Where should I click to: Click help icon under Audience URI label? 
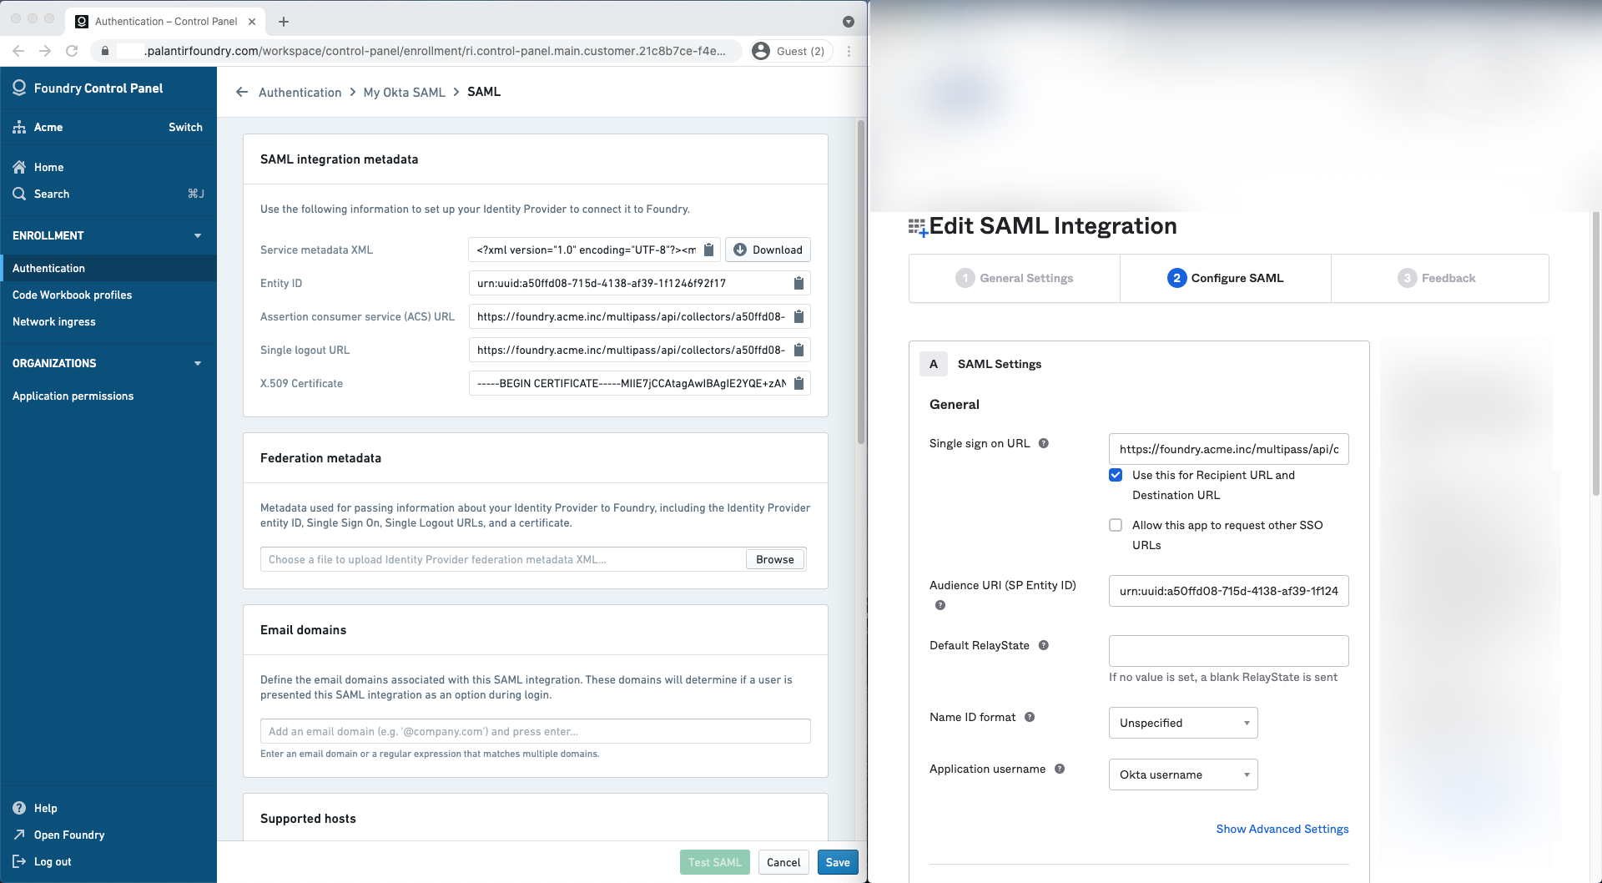[x=940, y=605]
